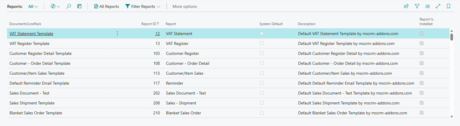Click the Decsription column header
This screenshot has height=126, width=460.
point(307,24)
